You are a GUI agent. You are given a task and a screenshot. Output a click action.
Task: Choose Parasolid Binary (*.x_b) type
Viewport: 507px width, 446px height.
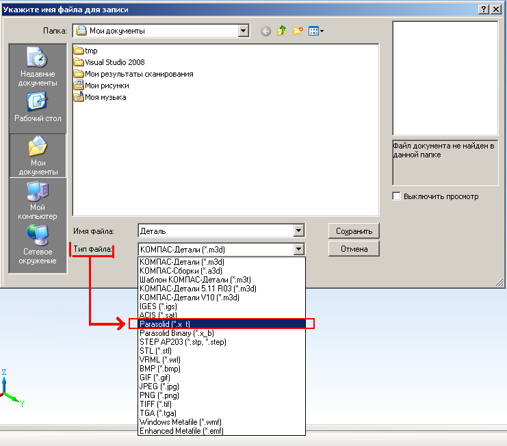222,333
